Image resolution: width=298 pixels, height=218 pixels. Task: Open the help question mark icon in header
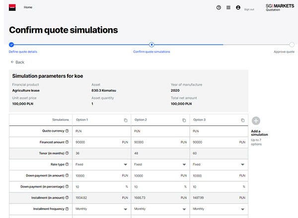[x=219, y=8]
